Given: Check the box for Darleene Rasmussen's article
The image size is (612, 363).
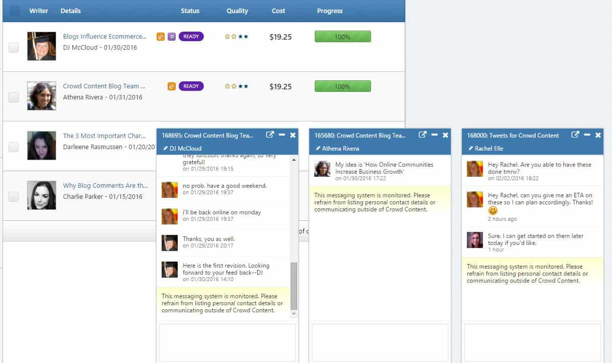Looking at the screenshot, I should click(14, 146).
